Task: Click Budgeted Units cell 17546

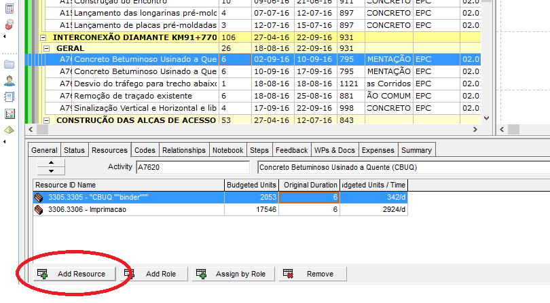Action: click(251, 210)
